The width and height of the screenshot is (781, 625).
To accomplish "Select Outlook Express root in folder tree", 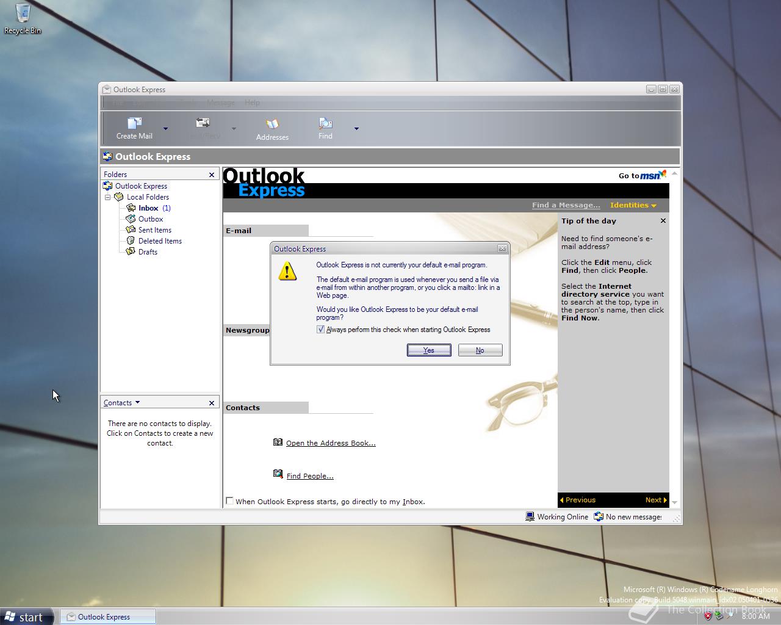I will pyautogui.click(x=141, y=186).
